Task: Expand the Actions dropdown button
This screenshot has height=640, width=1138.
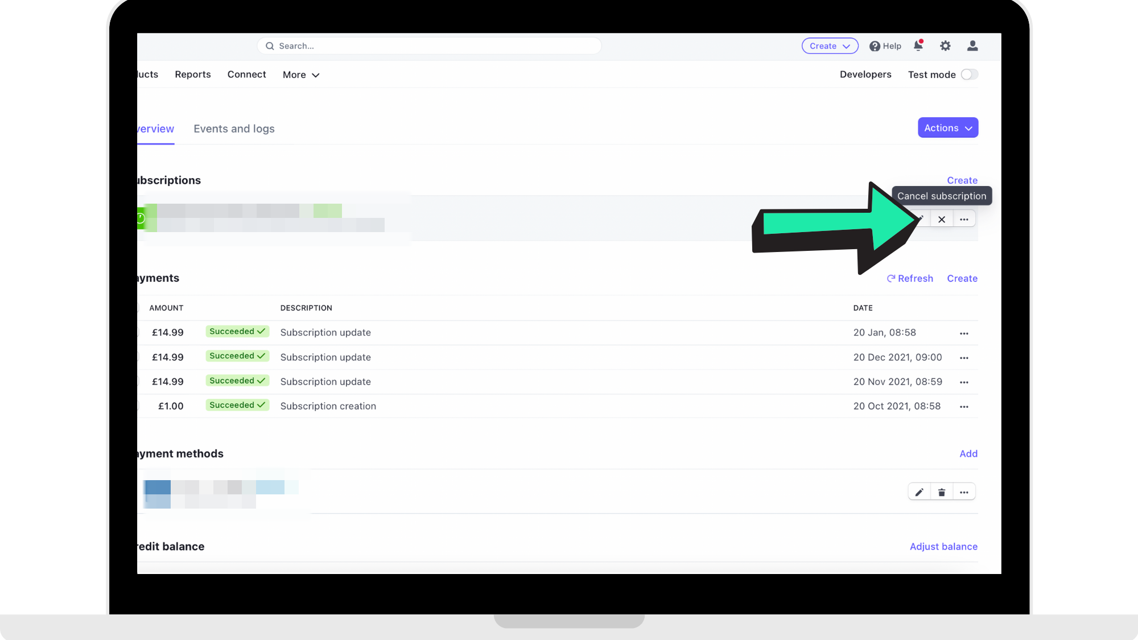Action: (947, 128)
